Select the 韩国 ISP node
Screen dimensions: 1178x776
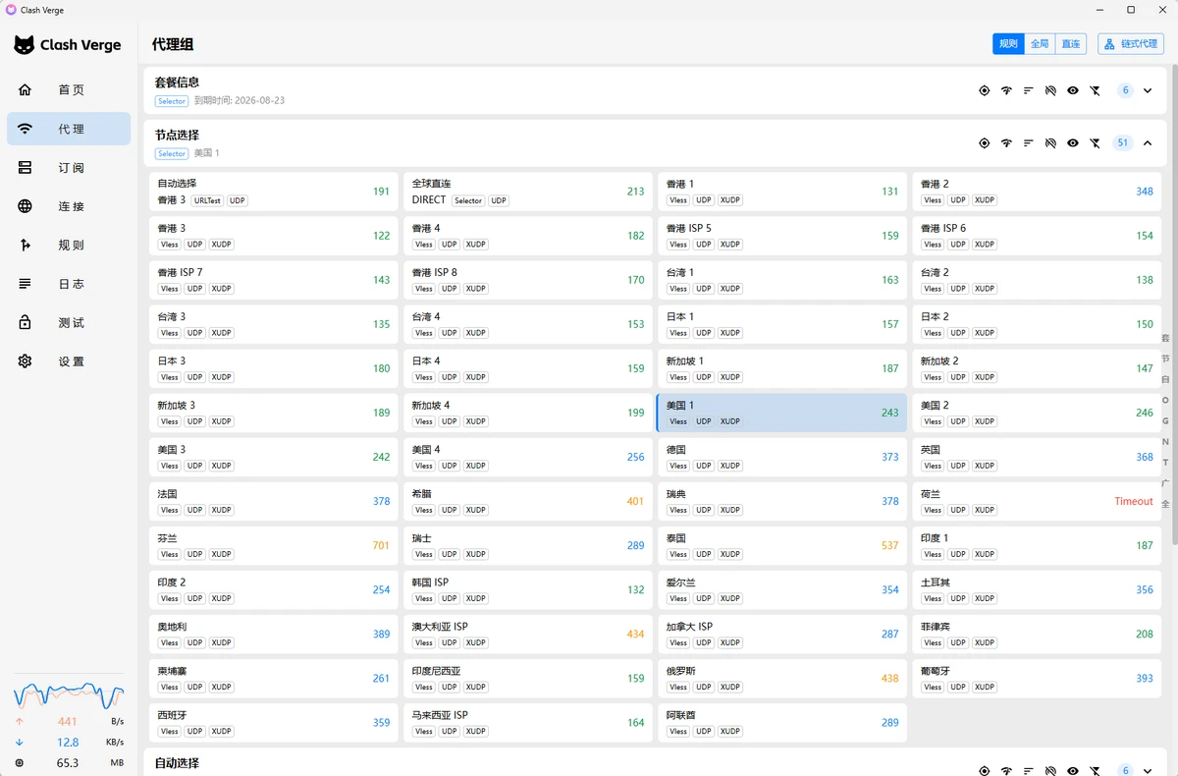(x=528, y=589)
